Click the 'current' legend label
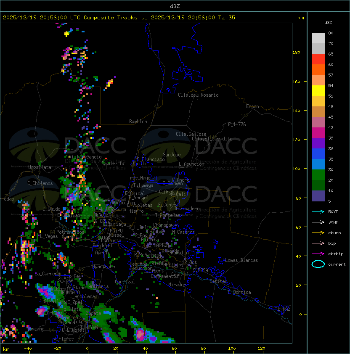This screenshot has height=354, width=350. (337, 264)
